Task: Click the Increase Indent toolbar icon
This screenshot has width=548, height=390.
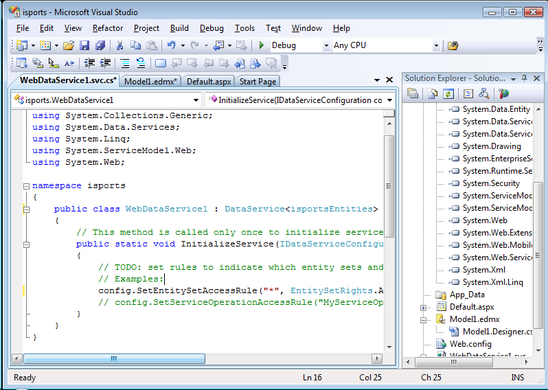Action: click(x=106, y=63)
